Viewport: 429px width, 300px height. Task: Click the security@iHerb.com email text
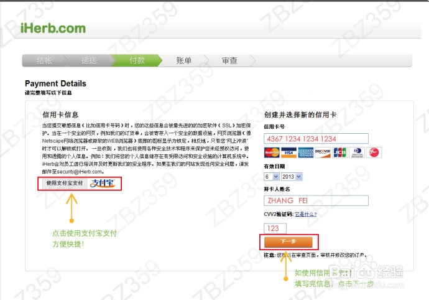tap(80, 172)
